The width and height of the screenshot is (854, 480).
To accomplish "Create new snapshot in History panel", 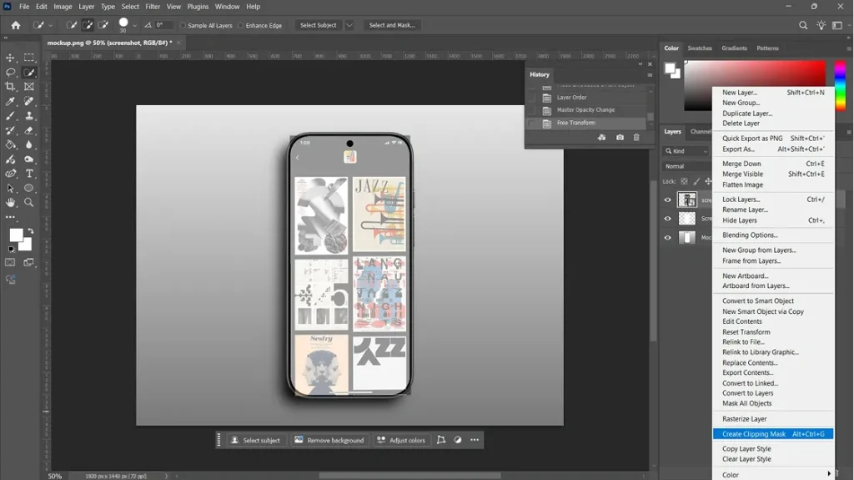I will (x=620, y=138).
